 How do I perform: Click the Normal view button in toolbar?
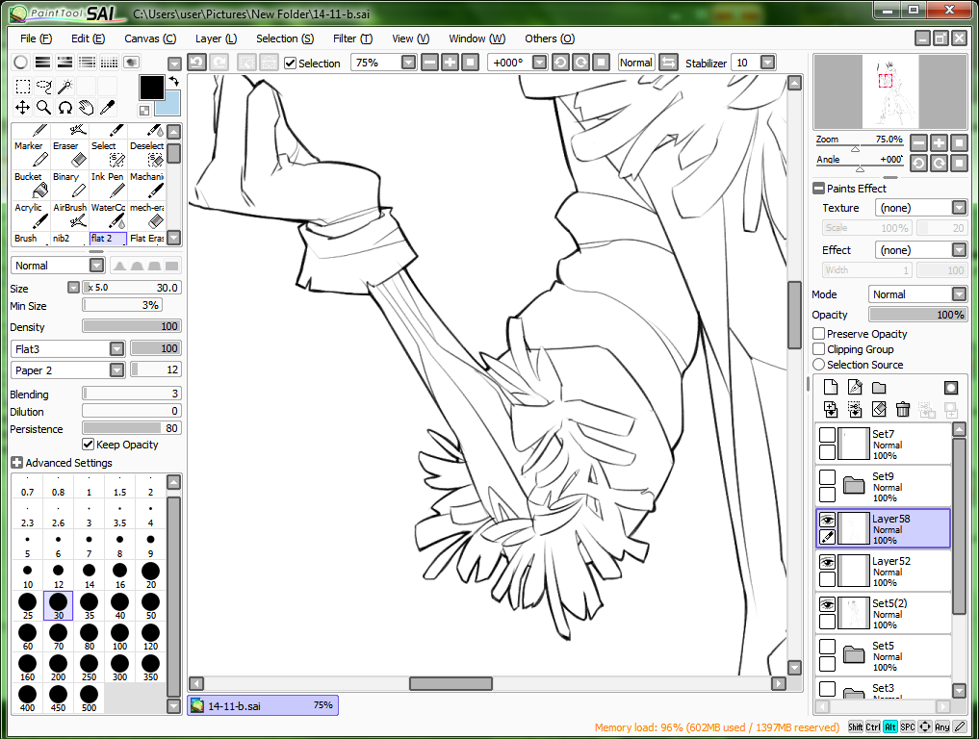(x=635, y=63)
